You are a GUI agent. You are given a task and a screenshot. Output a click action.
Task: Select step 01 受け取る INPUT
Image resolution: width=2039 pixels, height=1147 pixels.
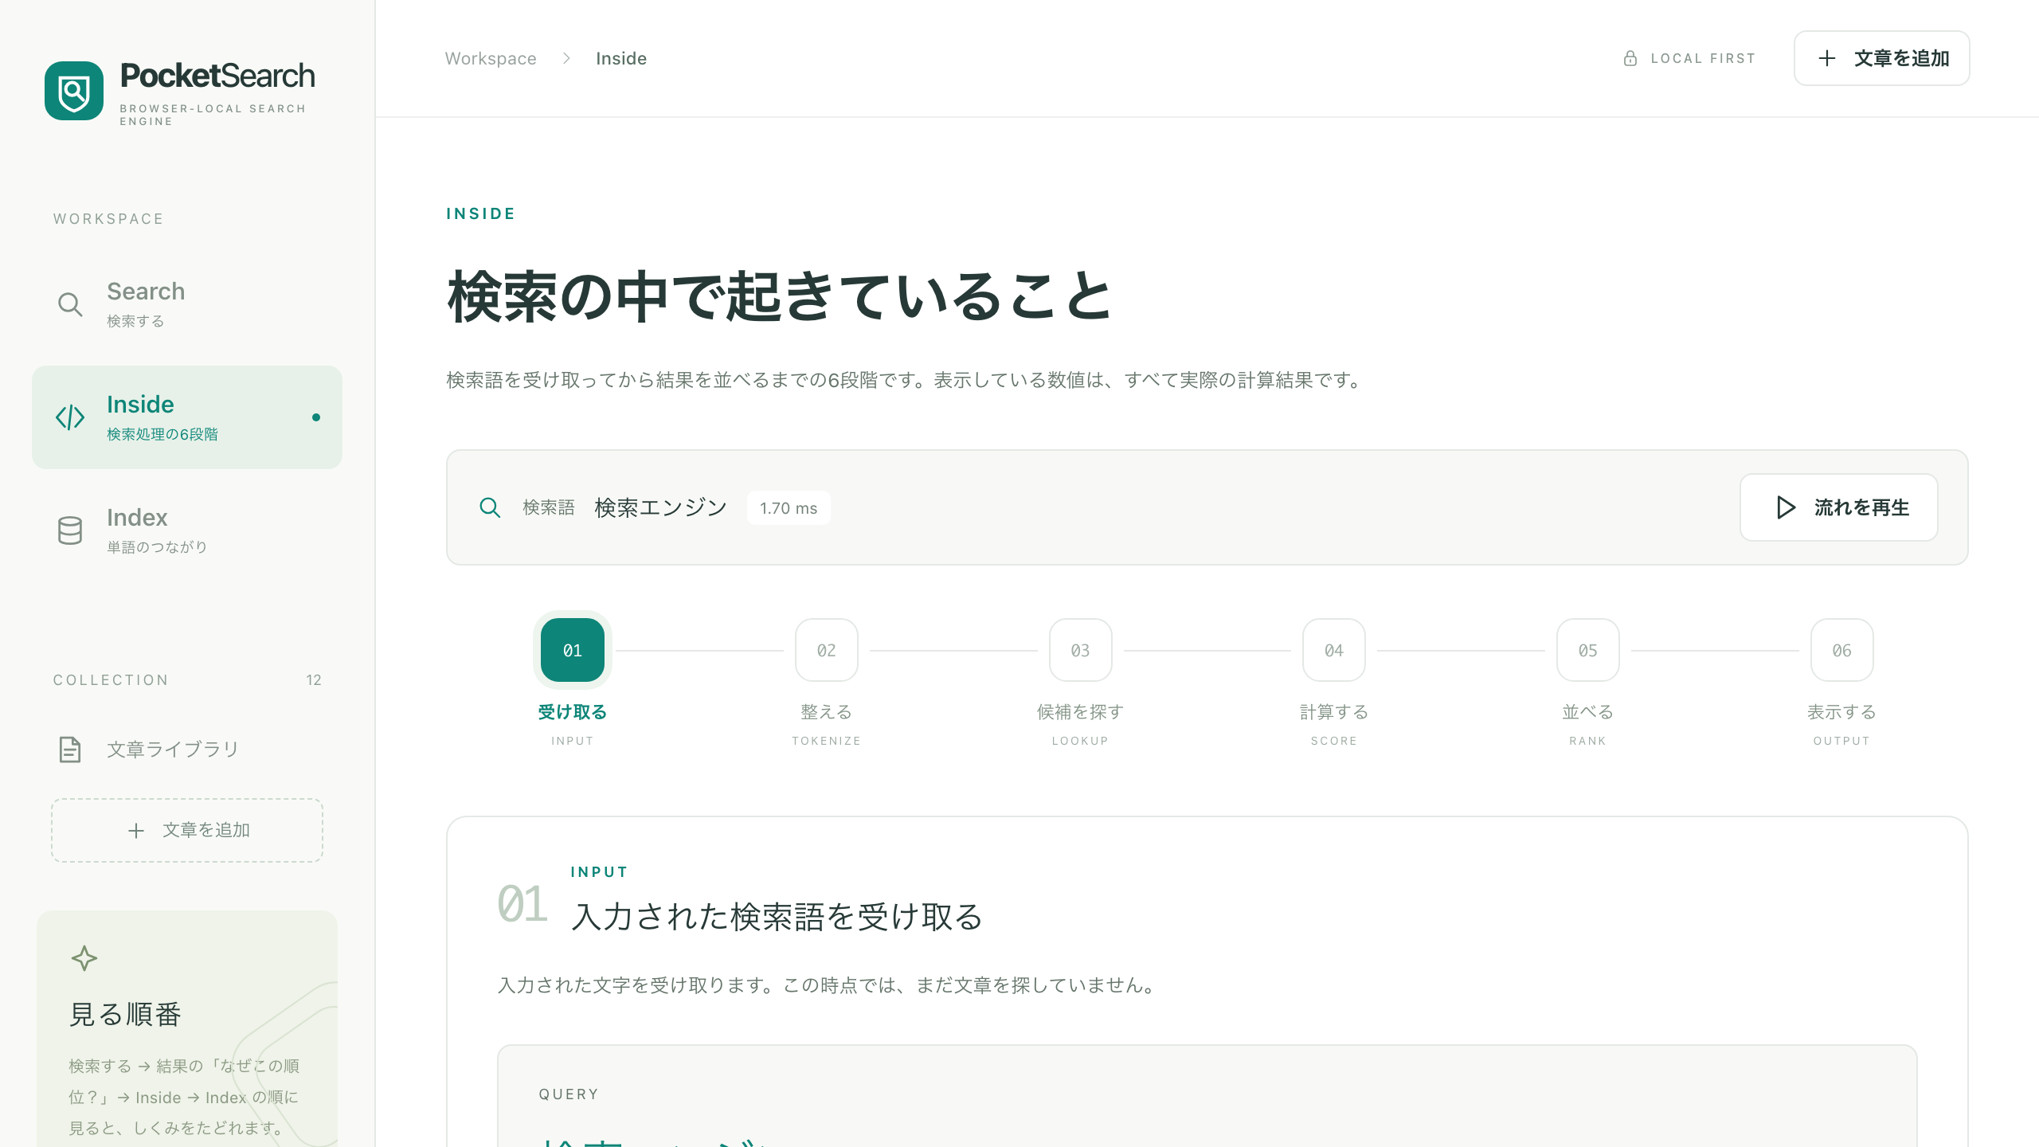coord(573,682)
